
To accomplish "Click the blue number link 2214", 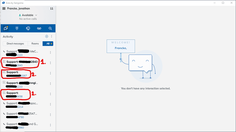I will (x=20, y=107).
